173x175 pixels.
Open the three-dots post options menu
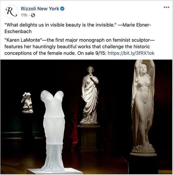click(167, 7)
